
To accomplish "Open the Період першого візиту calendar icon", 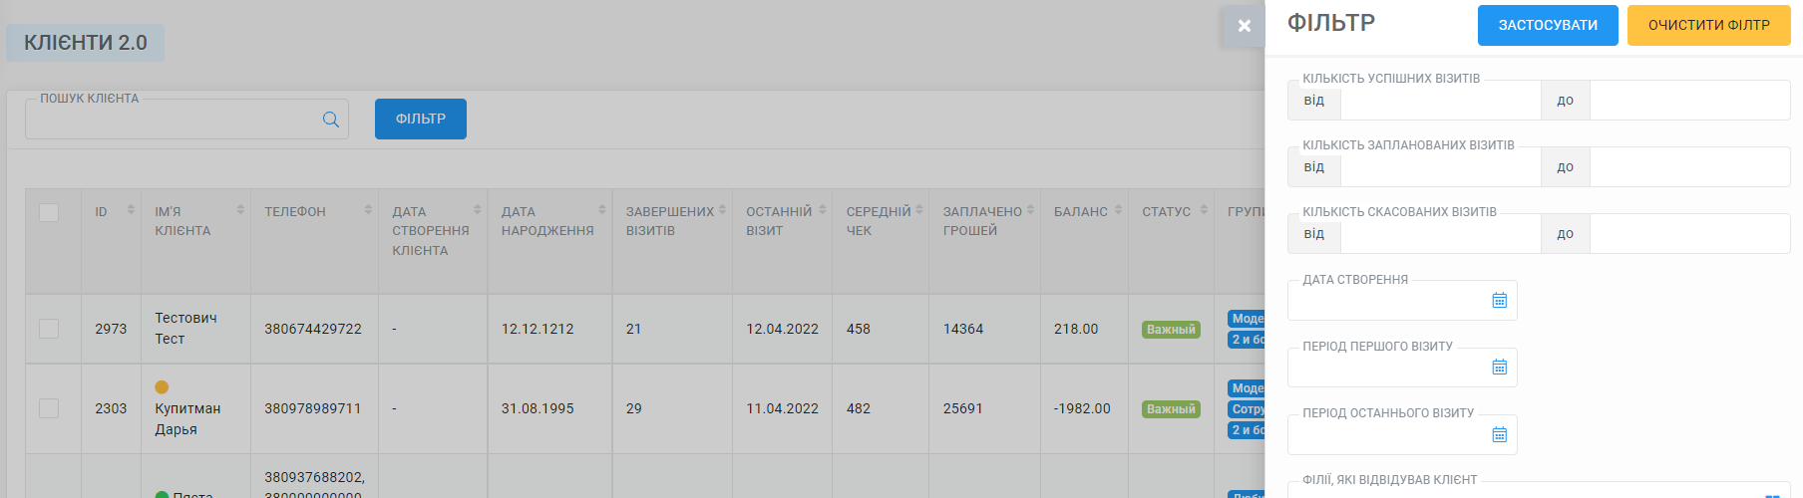I will tap(1499, 367).
